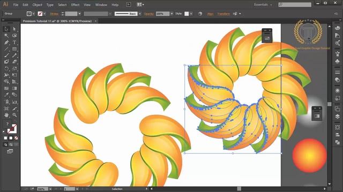This screenshot has height=192, width=343.
Task: Select the Width tool
Action: pos(6,75)
